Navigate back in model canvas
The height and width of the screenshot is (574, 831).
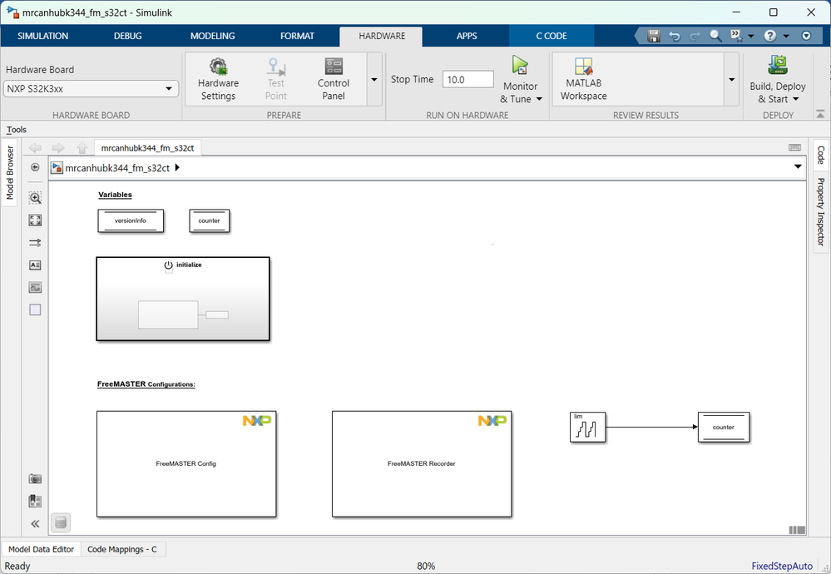[35, 148]
